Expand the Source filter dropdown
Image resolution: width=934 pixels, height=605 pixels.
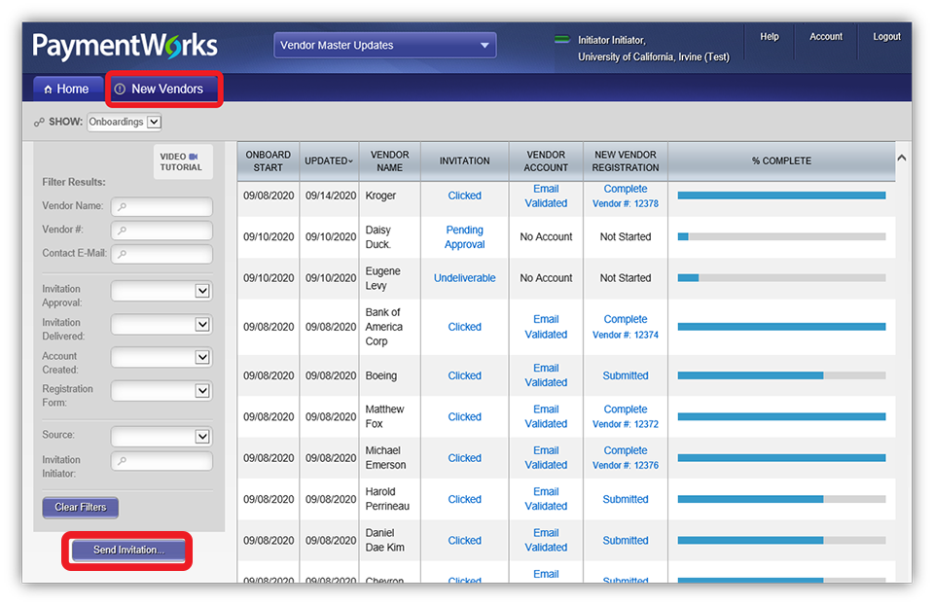[162, 437]
